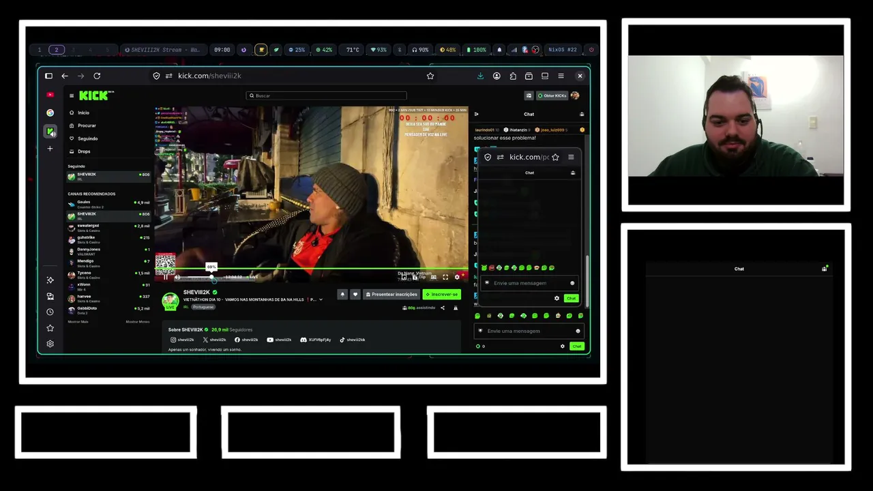Image resolution: width=873 pixels, height=491 pixels.
Task: Go back to the previous page
Action: tap(65, 76)
